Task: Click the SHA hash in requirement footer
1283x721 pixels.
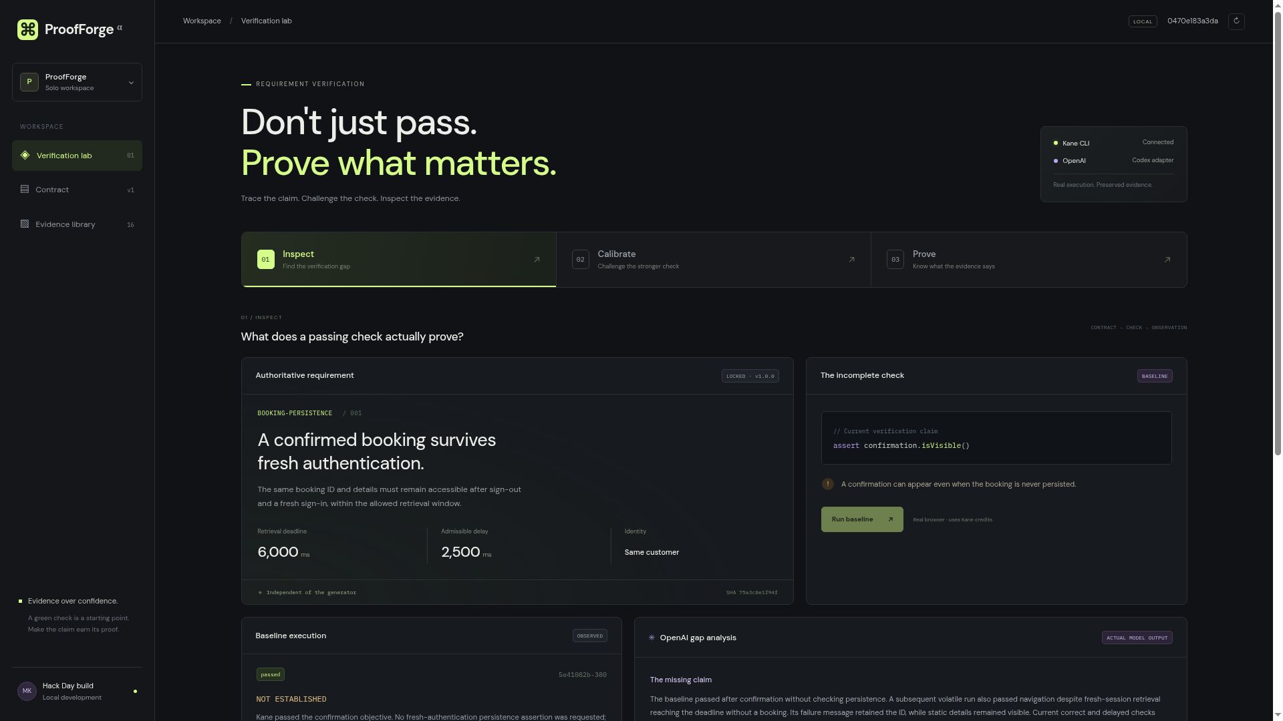Action: (752, 593)
